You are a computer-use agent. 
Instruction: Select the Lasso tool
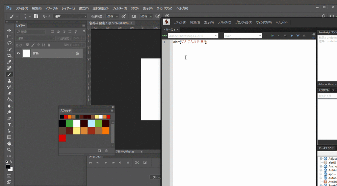click(9, 43)
